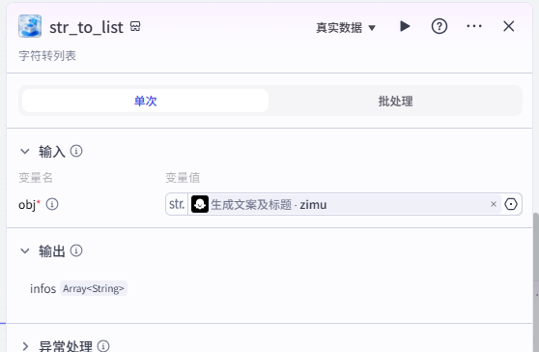Open the three-dot more options menu
The height and width of the screenshot is (352, 539).
(x=474, y=26)
